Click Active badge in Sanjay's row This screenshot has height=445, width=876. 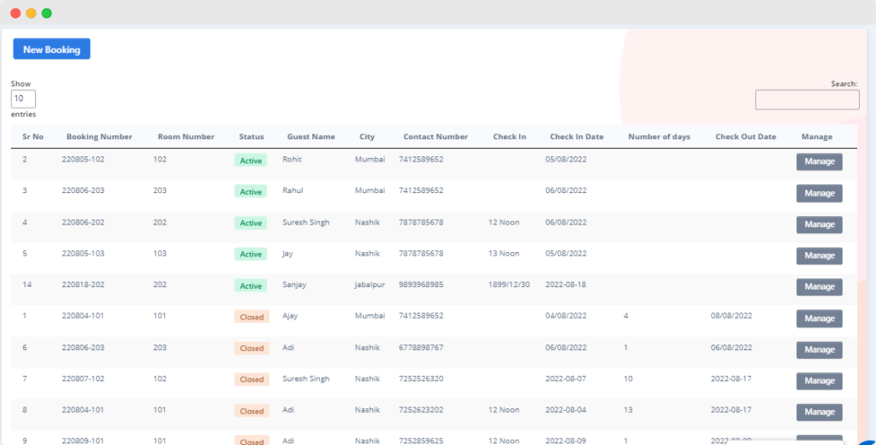pos(251,286)
